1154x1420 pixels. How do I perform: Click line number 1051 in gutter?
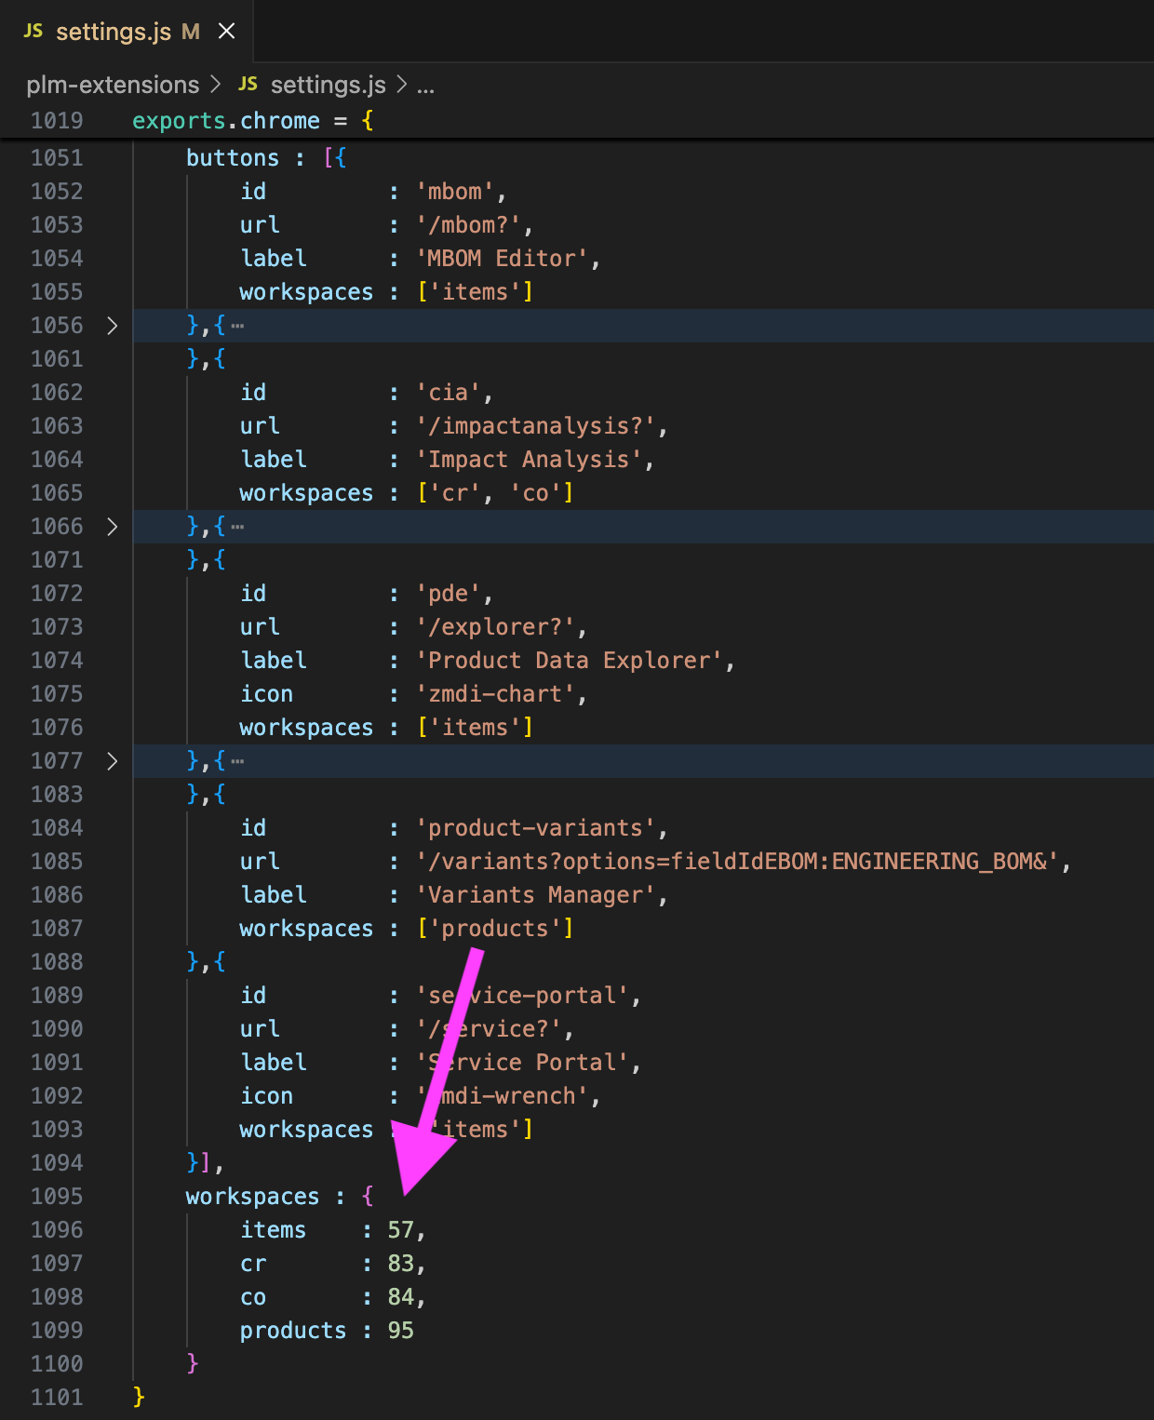click(x=57, y=158)
